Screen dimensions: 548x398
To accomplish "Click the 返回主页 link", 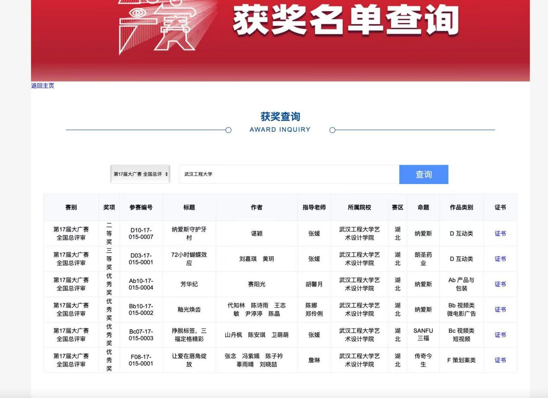I will (x=42, y=86).
